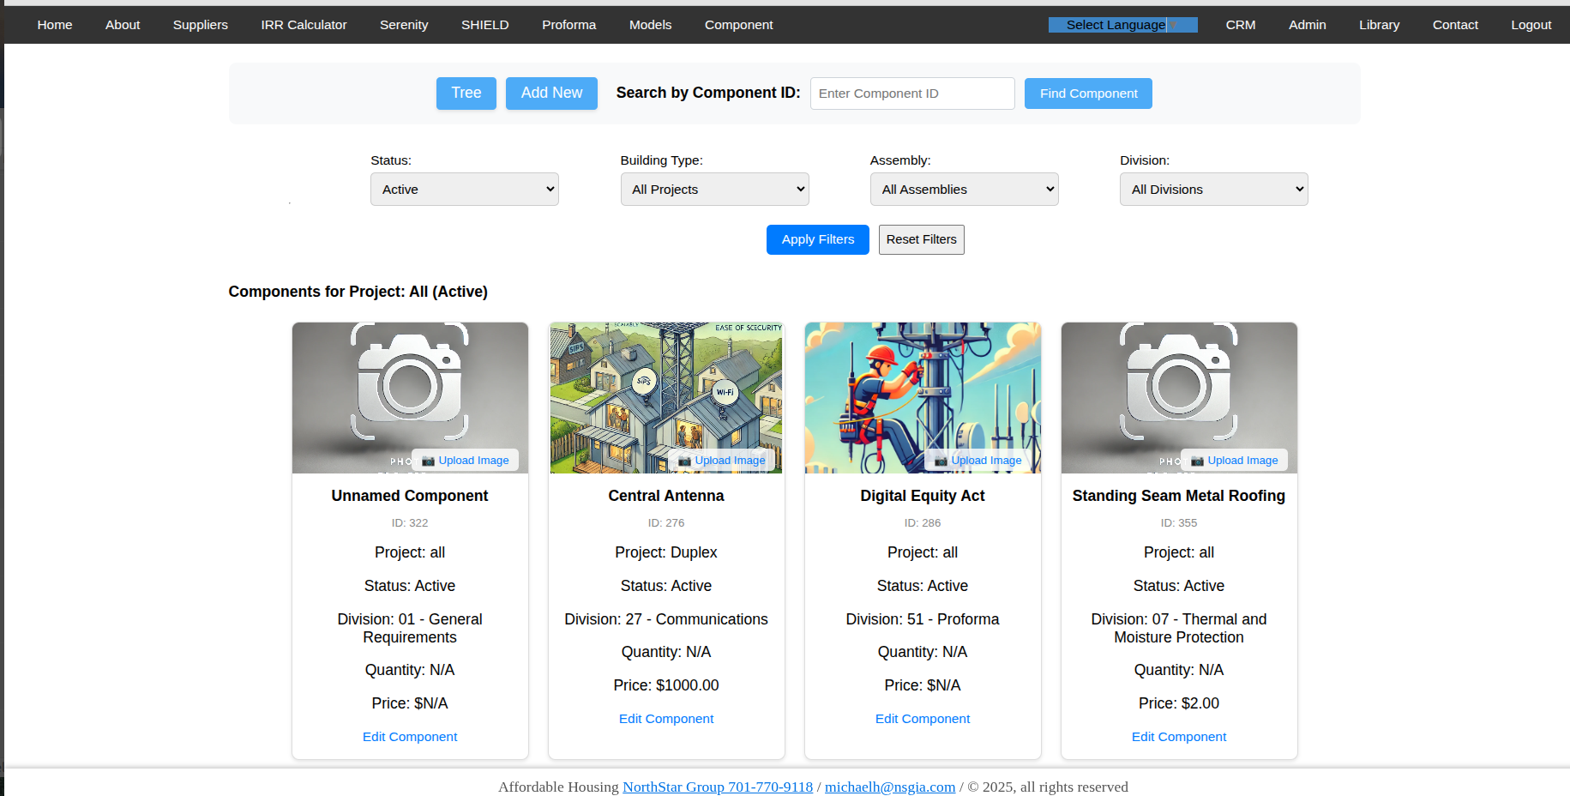Upload image for Central Antenna card
The width and height of the screenshot is (1570, 796).
pyautogui.click(x=722, y=461)
